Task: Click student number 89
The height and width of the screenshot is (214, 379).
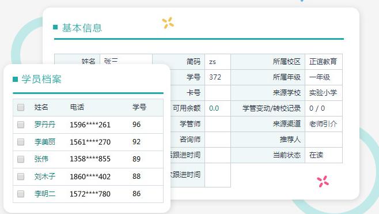Action: coord(137,159)
